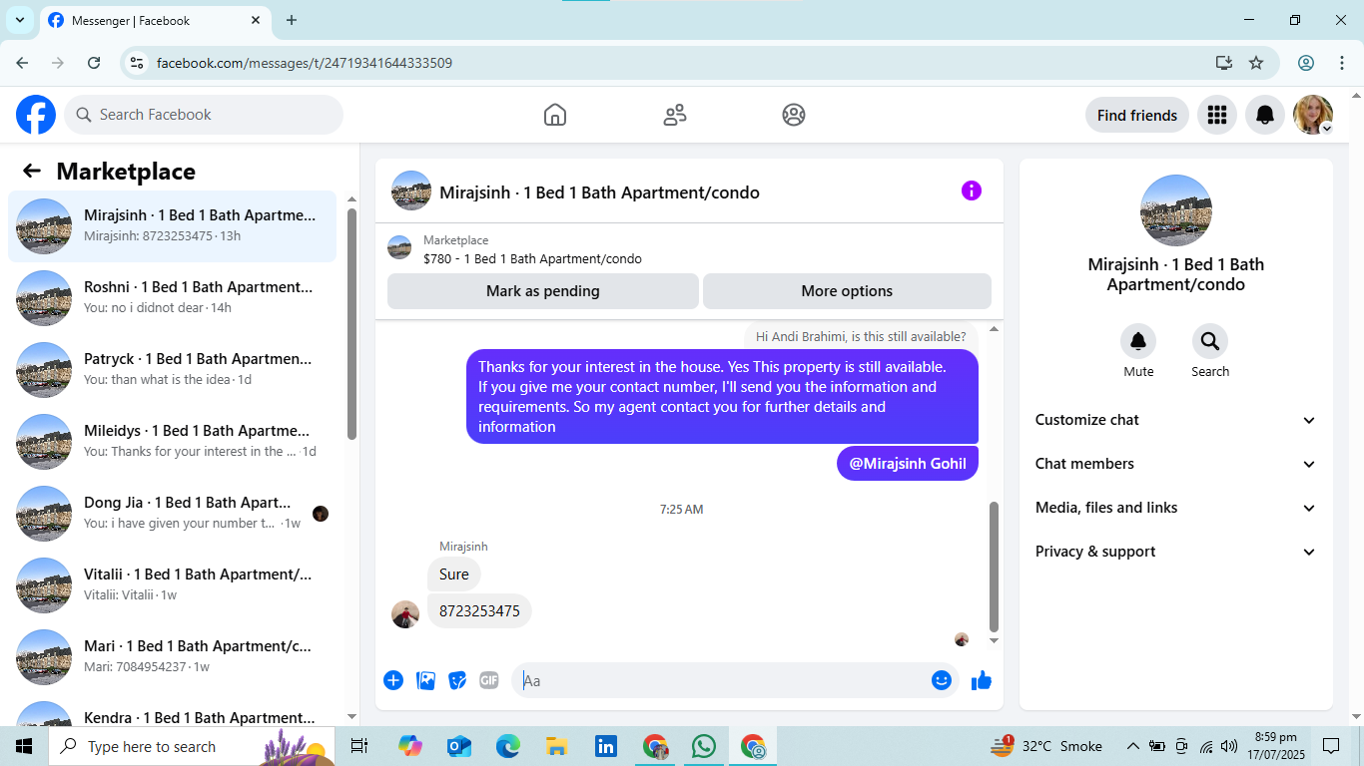Viewport: 1364px width, 766px height.
Task: Open the Notifications bell
Action: (x=1265, y=115)
